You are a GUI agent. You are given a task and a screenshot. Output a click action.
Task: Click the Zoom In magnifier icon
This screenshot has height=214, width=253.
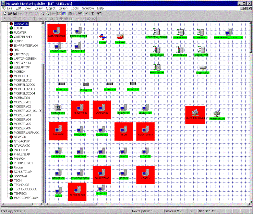coord(43,13)
